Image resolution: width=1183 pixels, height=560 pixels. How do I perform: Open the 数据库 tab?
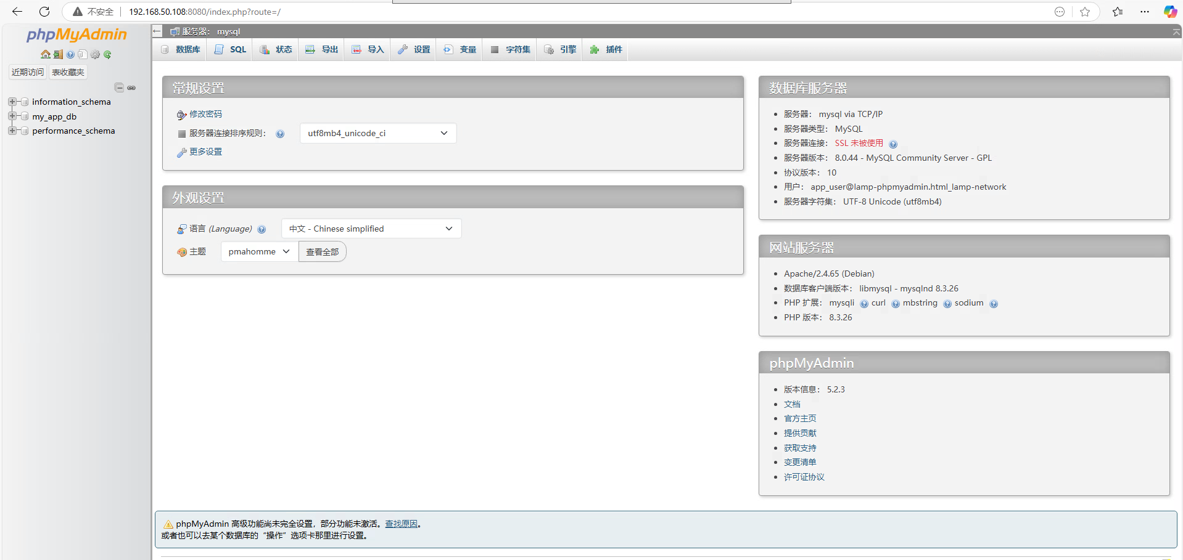[181, 49]
